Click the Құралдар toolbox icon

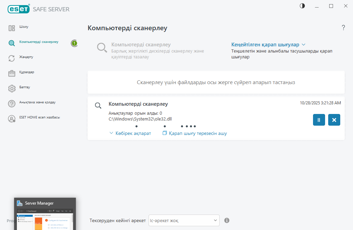click(x=12, y=73)
